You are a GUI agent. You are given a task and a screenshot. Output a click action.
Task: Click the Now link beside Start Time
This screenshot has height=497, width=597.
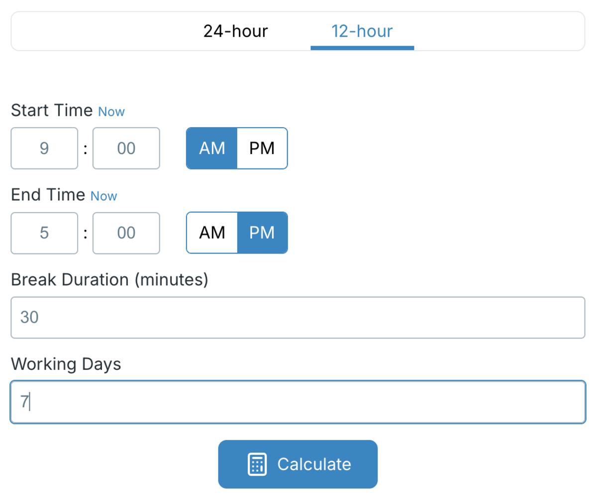[111, 112]
